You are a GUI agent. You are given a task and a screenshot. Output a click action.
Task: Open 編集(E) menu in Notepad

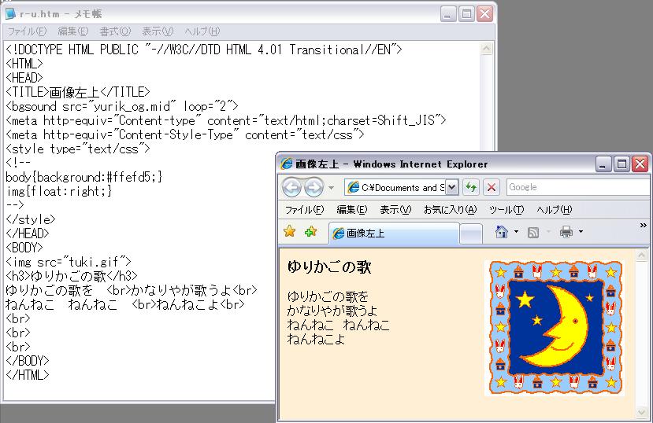[x=73, y=31]
